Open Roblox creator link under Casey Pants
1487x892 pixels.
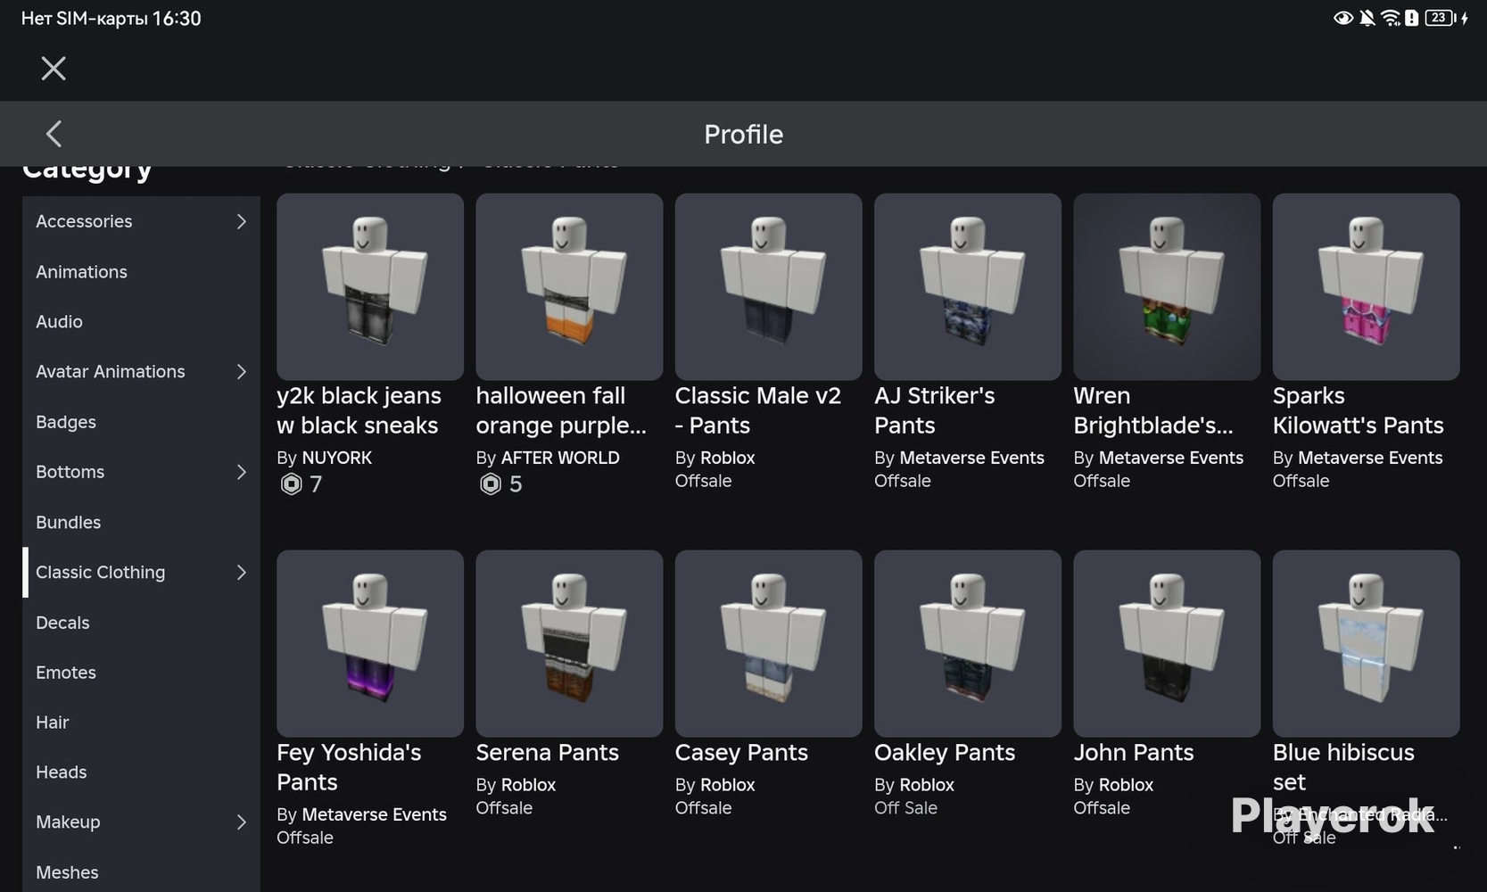pyautogui.click(x=727, y=785)
